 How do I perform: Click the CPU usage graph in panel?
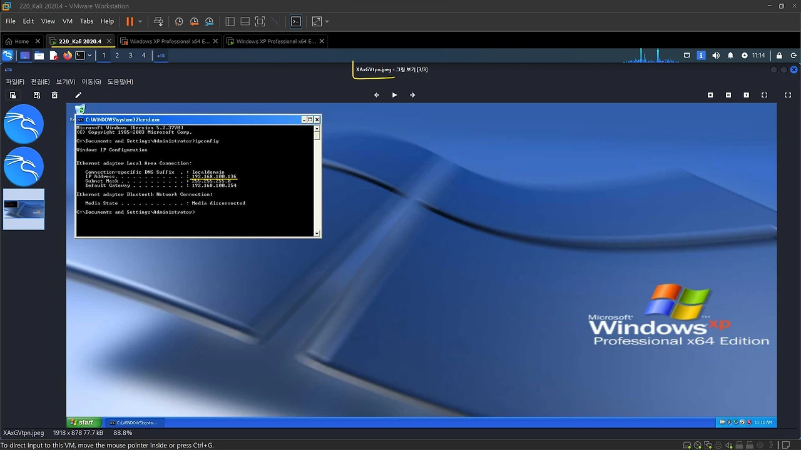point(651,55)
